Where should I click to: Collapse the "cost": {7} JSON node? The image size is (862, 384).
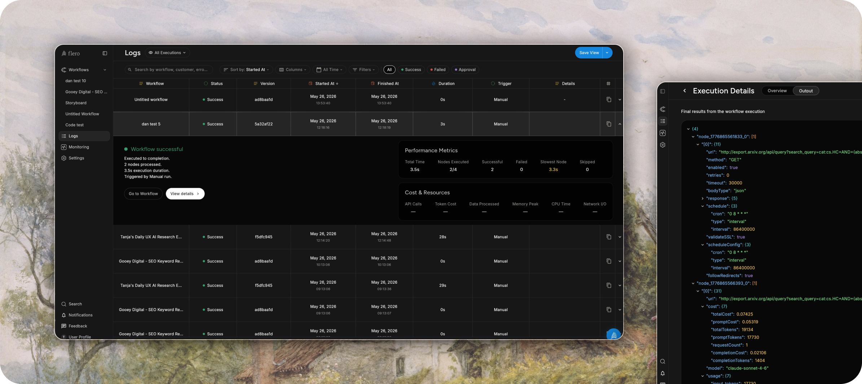[703, 307]
